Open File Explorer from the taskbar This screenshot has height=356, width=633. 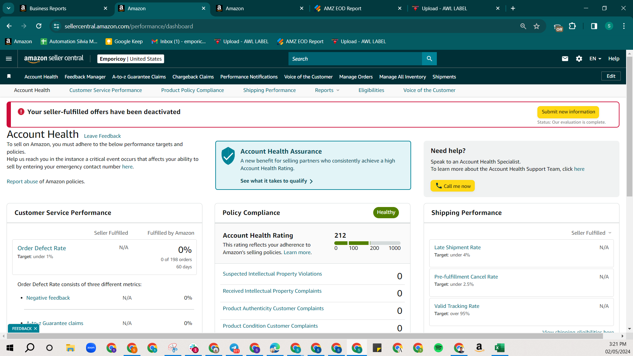point(70,348)
